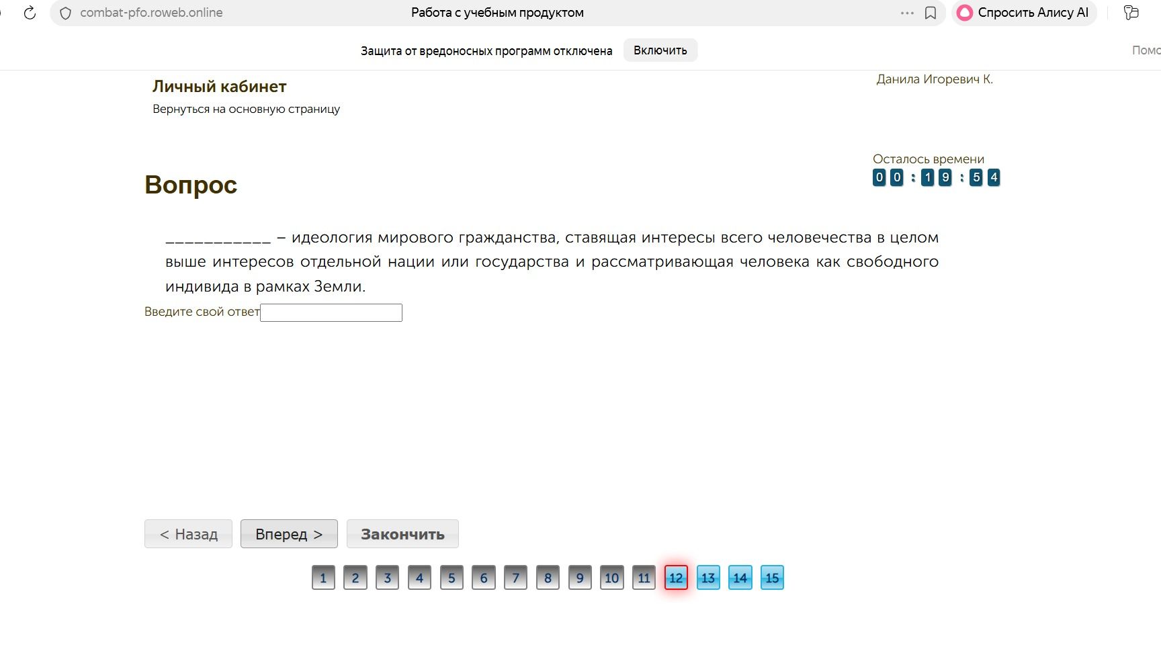Go to next question with Вперед
1161x653 pixels.
(x=289, y=534)
